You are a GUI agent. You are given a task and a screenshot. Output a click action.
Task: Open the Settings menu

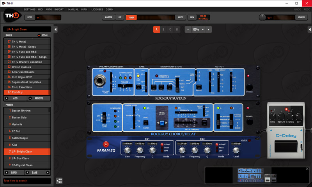[29, 9]
